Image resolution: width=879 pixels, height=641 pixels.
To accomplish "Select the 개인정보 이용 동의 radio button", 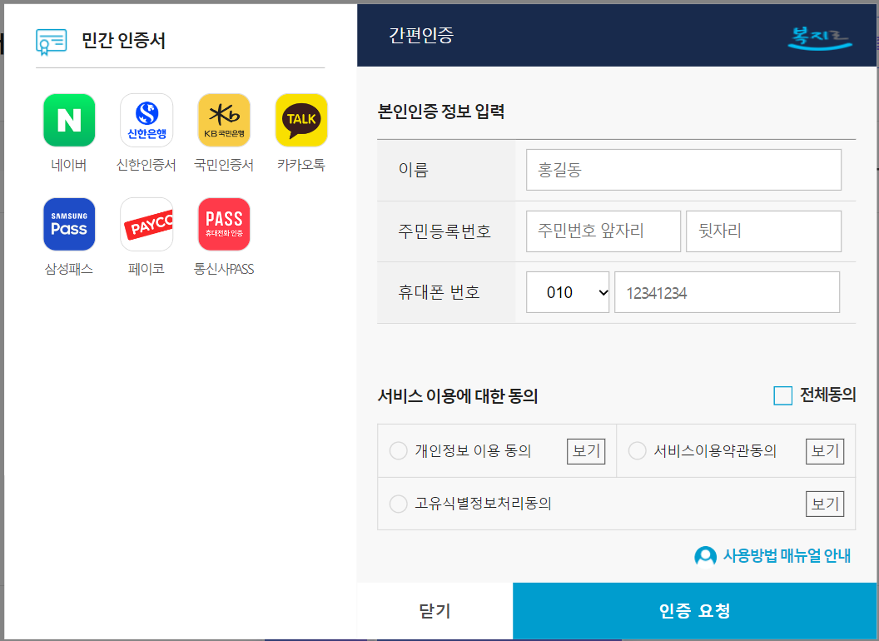I will 398,450.
